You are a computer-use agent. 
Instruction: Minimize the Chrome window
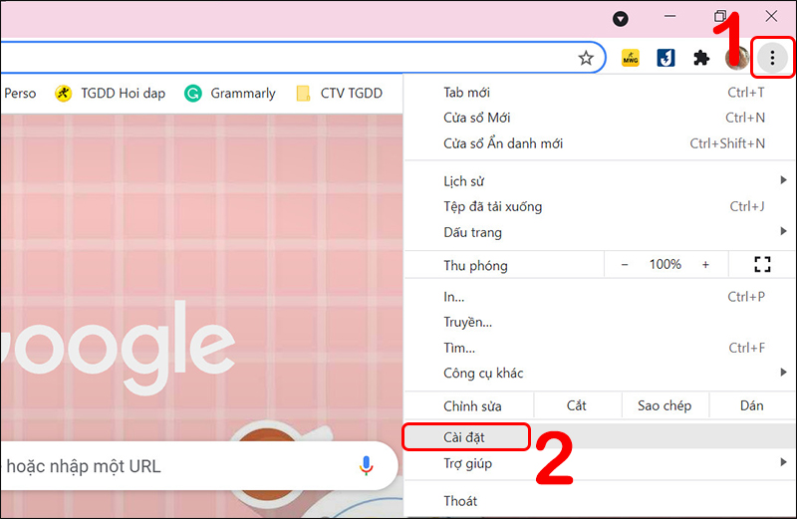tap(669, 16)
